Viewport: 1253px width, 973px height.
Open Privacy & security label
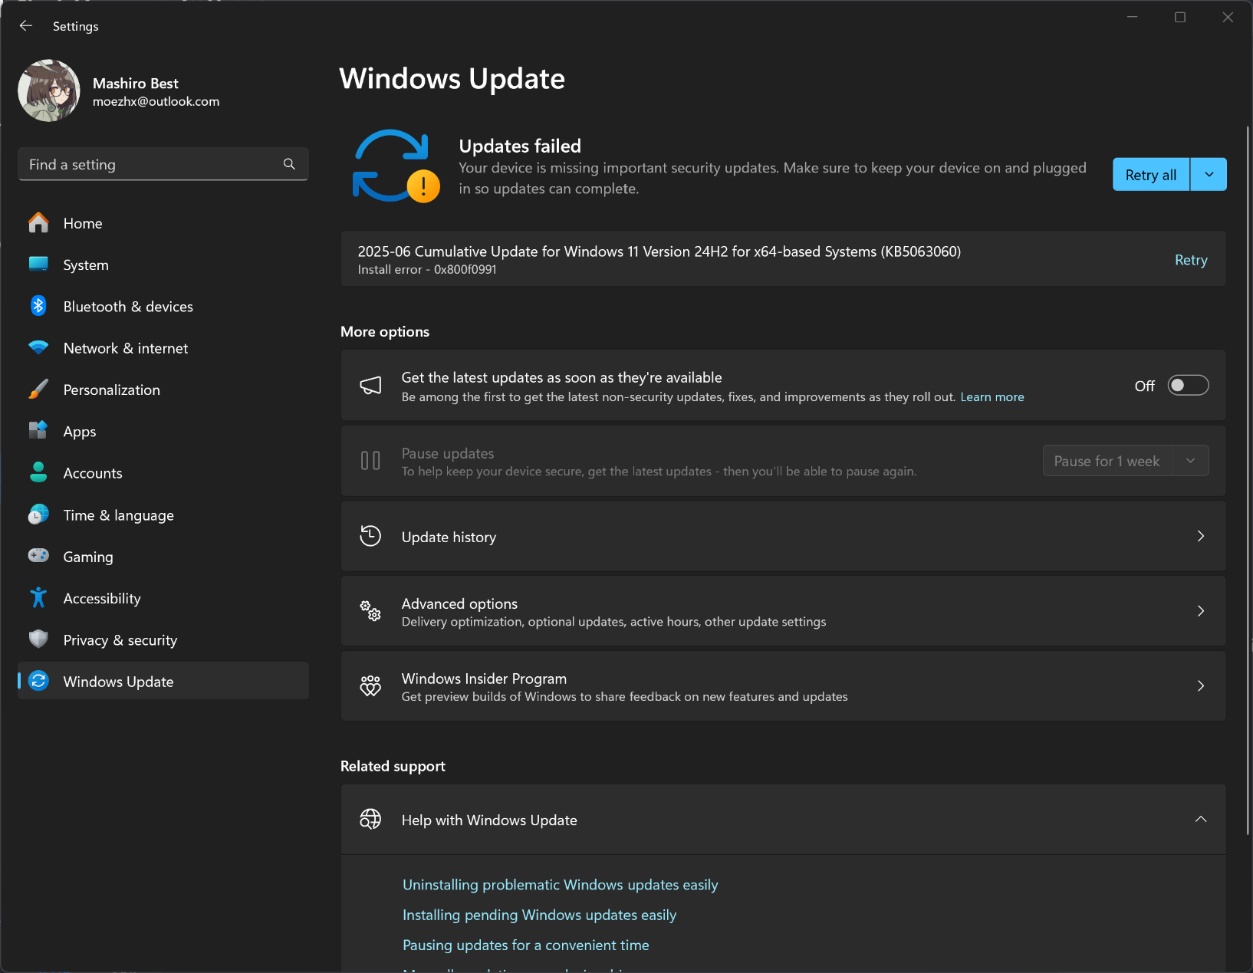[x=120, y=640]
